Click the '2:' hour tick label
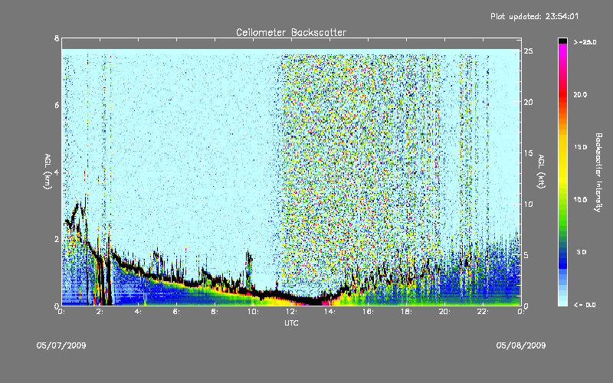The width and height of the screenshot is (613, 383). (100, 312)
